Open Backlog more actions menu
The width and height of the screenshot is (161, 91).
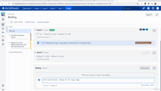point(154,68)
